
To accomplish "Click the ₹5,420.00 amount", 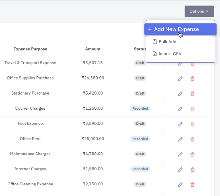I will (x=93, y=93).
